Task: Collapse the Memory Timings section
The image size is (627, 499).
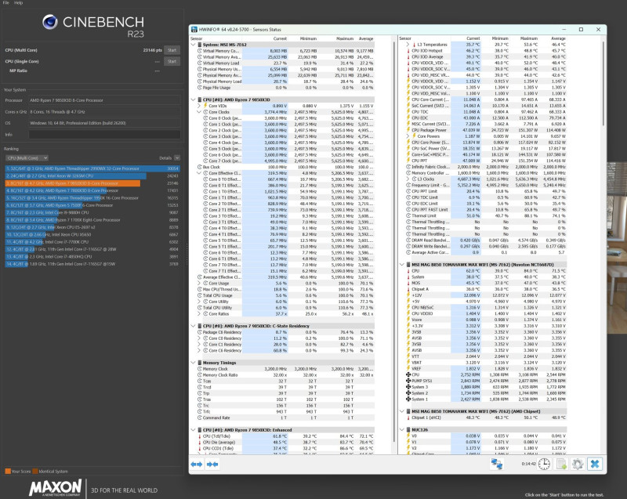Action: tap(194, 363)
